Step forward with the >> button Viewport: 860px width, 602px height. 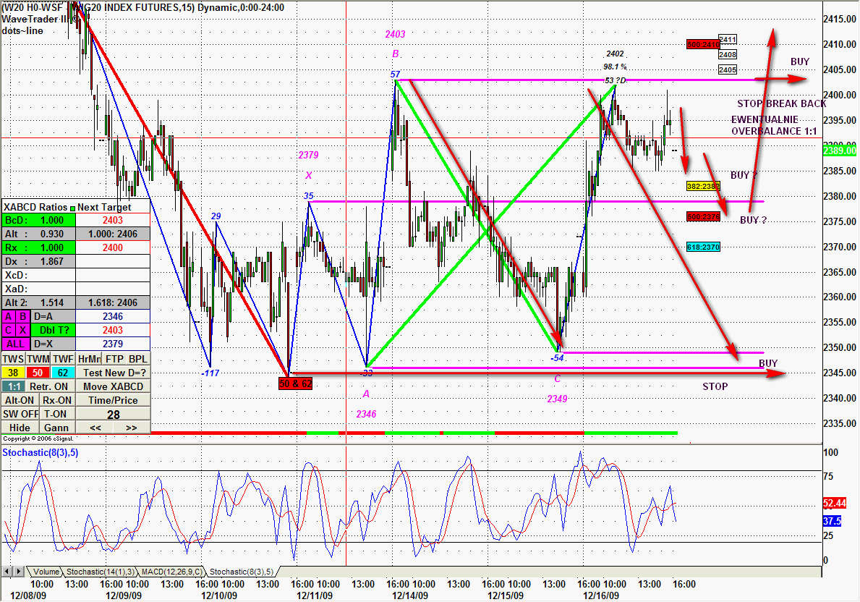click(x=131, y=428)
